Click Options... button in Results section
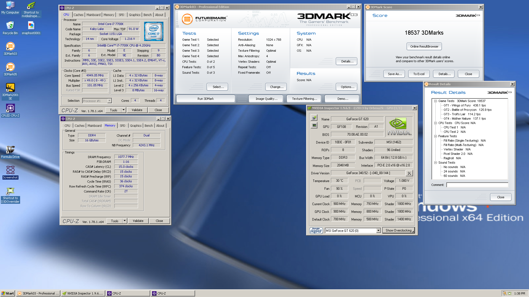The image size is (529, 297). coord(347,87)
